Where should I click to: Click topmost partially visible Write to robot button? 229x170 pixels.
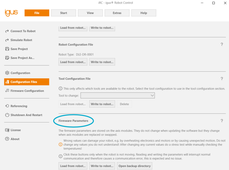[x=102, y=28]
